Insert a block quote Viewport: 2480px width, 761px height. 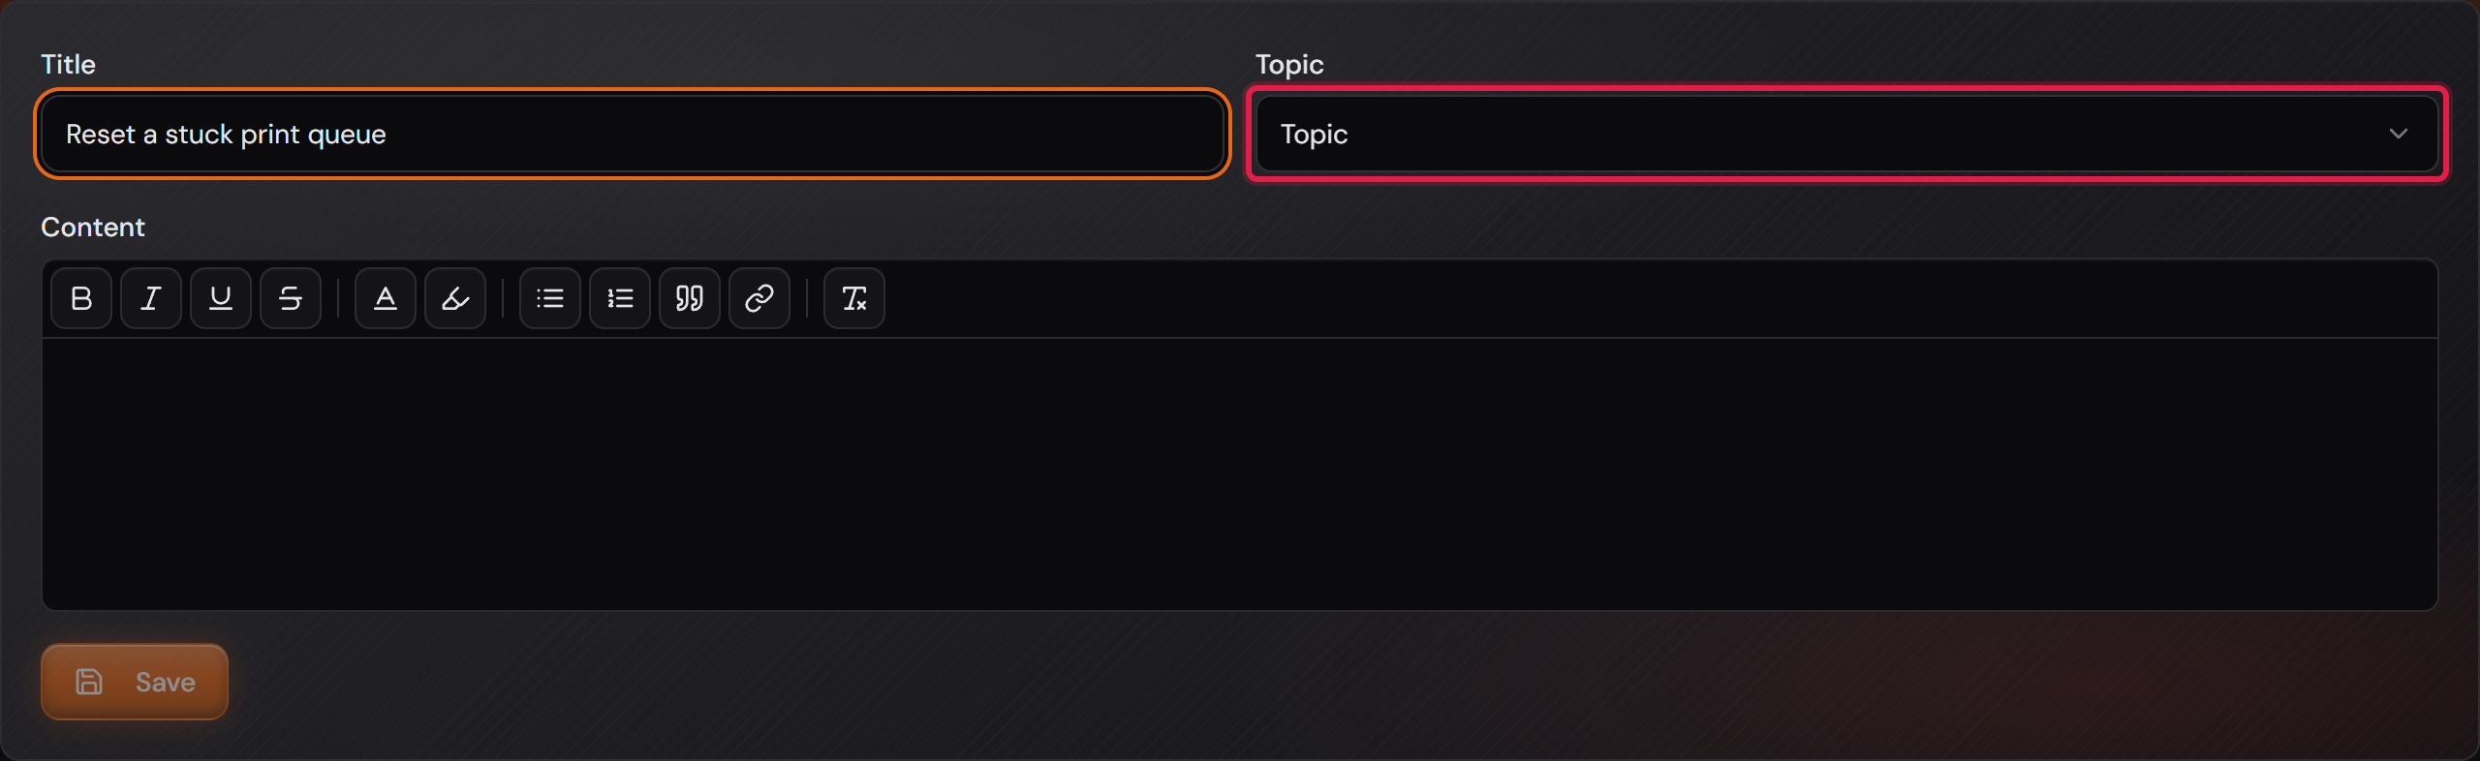pyautogui.click(x=690, y=298)
